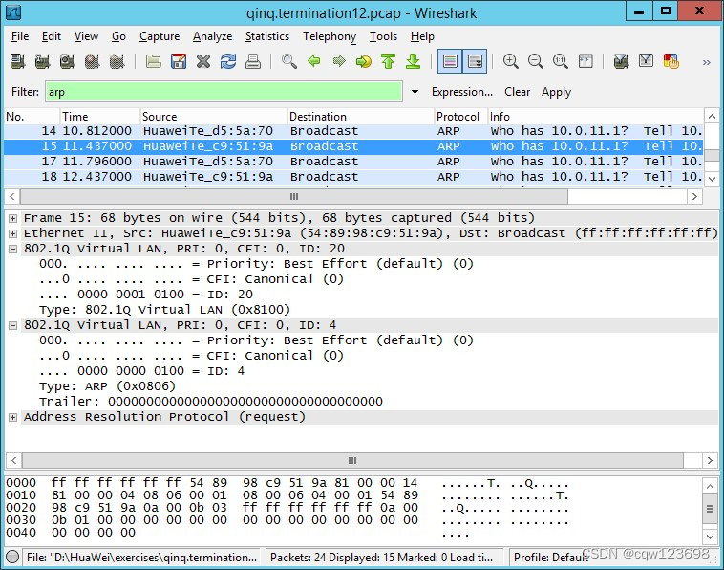Screen dimensions: 724x570
Task: Open the Statistics menu
Action: coord(266,36)
